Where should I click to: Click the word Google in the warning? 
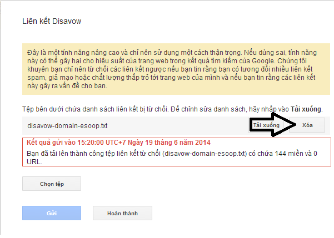(x=264, y=61)
